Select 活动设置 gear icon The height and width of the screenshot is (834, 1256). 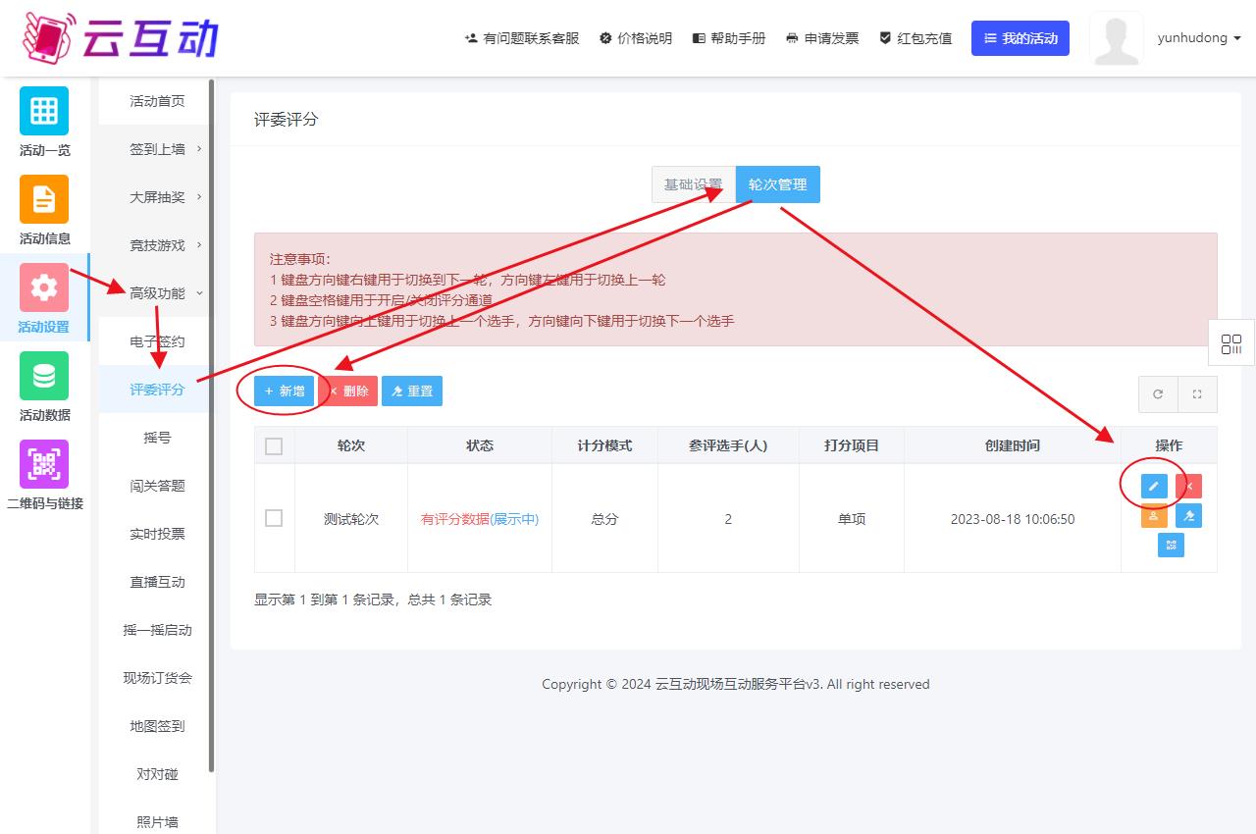(x=44, y=287)
